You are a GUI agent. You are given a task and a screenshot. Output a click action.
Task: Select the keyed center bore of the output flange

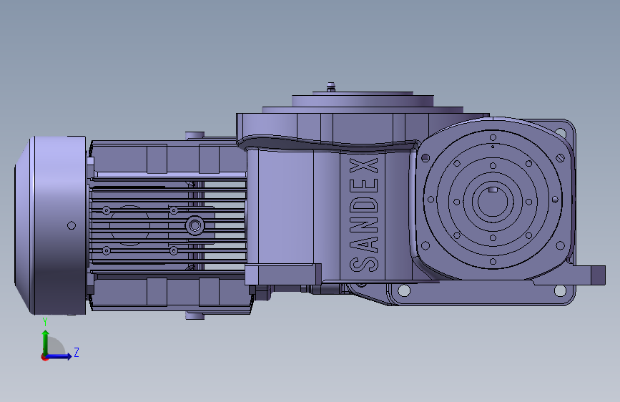click(x=493, y=200)
